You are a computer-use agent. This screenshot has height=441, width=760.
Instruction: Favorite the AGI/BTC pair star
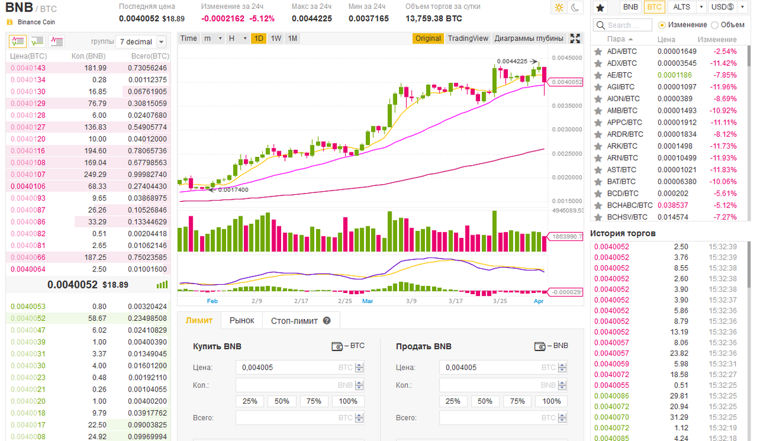click(597, 87)
